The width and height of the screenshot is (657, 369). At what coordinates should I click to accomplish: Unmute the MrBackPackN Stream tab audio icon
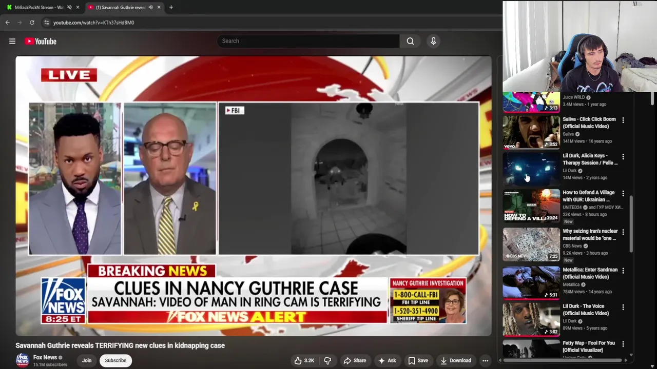point(69,7)
